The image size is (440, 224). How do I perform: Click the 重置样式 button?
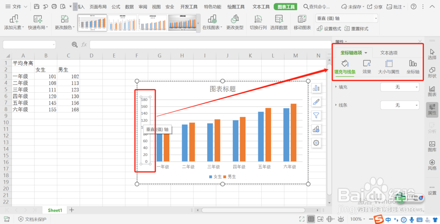point(356,29)
